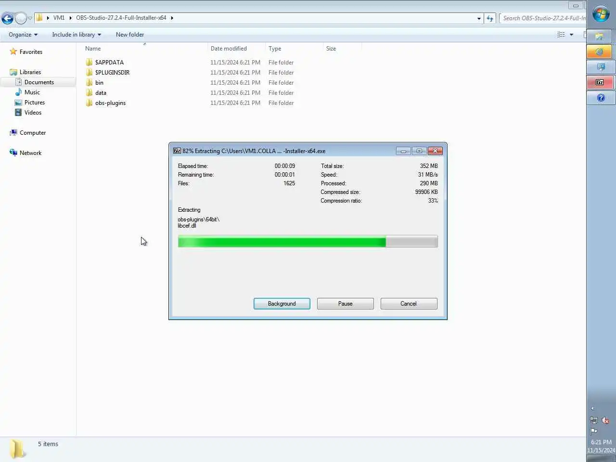Select the $APPDATA folder
This screenshot has height=462, width=616.
click(109, 63)
